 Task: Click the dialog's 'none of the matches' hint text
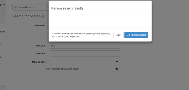point(81,35)
